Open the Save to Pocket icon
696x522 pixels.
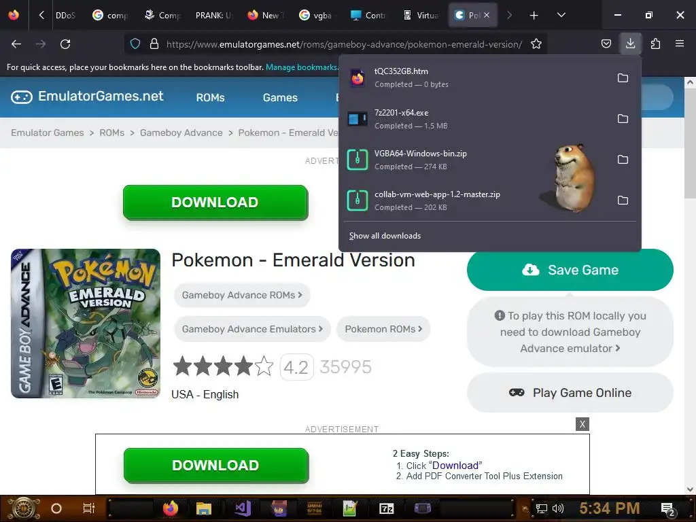606,44
